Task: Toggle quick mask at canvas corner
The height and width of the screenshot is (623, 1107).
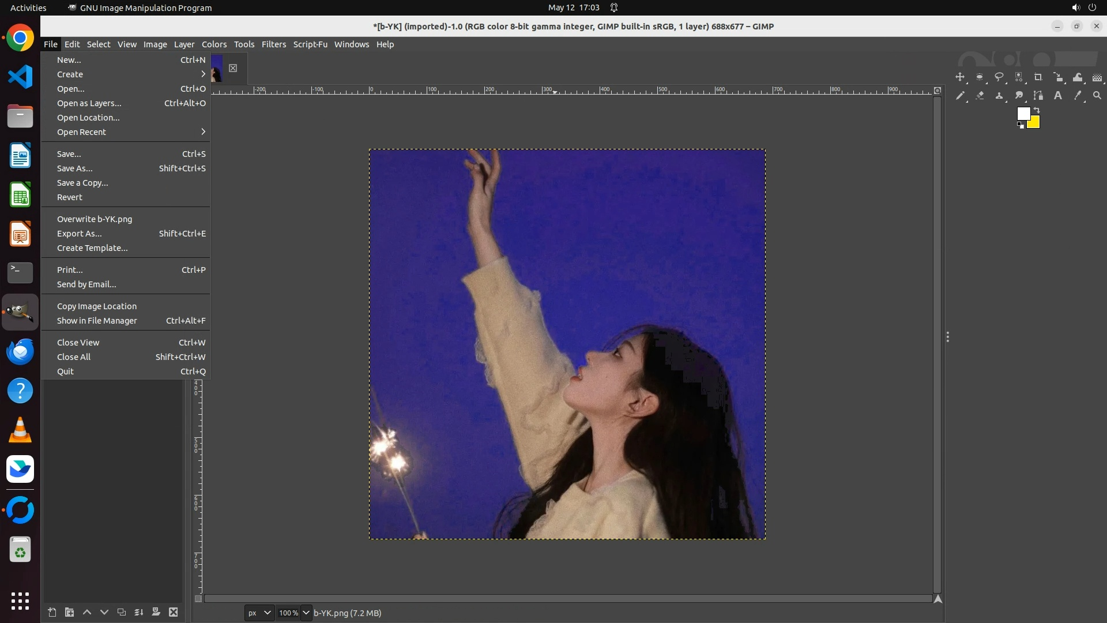Action: pos(198,599)
